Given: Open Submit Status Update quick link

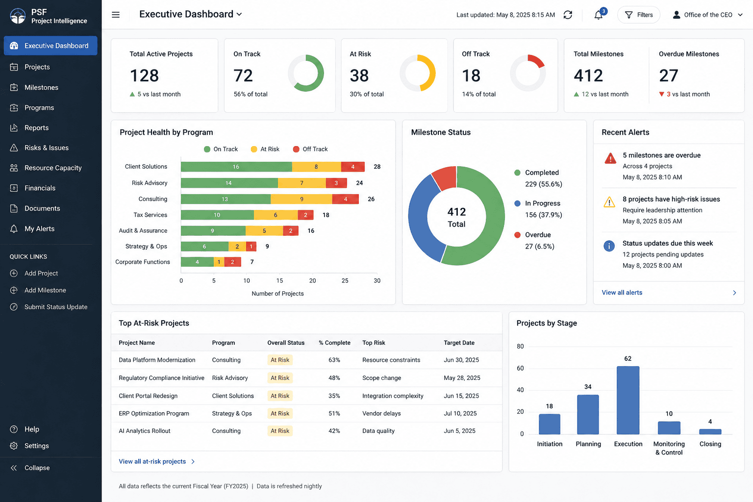Looking at the screenshot, I should pyautogui.click(x=49, y=307).
